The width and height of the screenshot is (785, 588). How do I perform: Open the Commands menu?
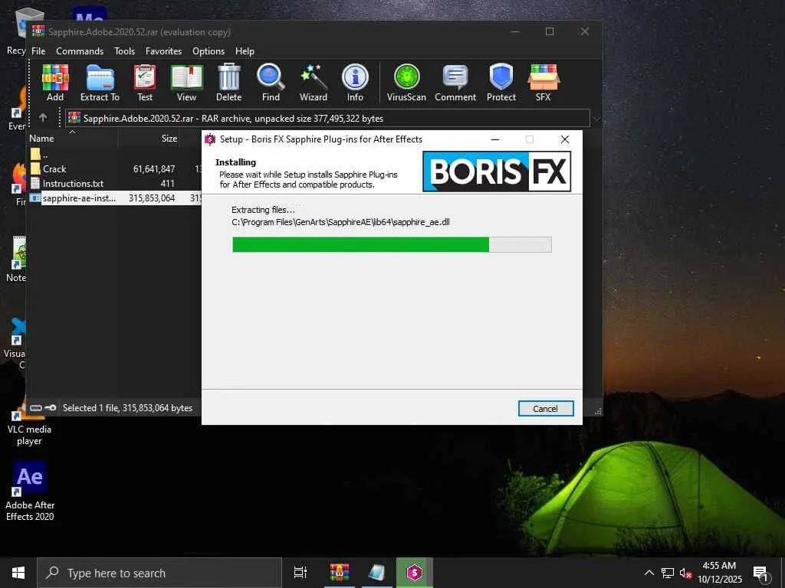pyautogui.click(x=80, y=51)
